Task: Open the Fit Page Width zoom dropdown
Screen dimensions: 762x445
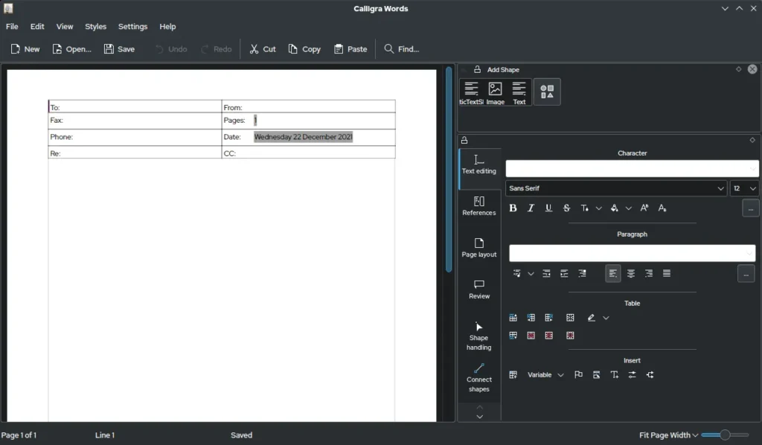Action: (669, 435)
